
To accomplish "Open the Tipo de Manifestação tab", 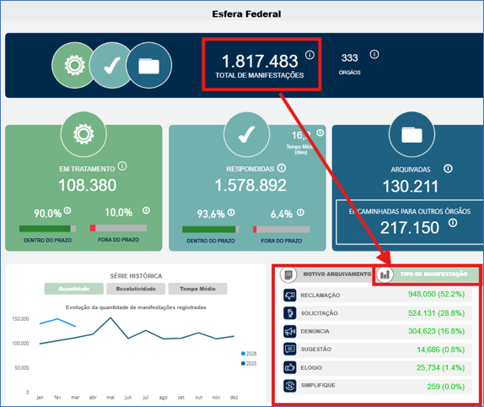I will (428, 274).
